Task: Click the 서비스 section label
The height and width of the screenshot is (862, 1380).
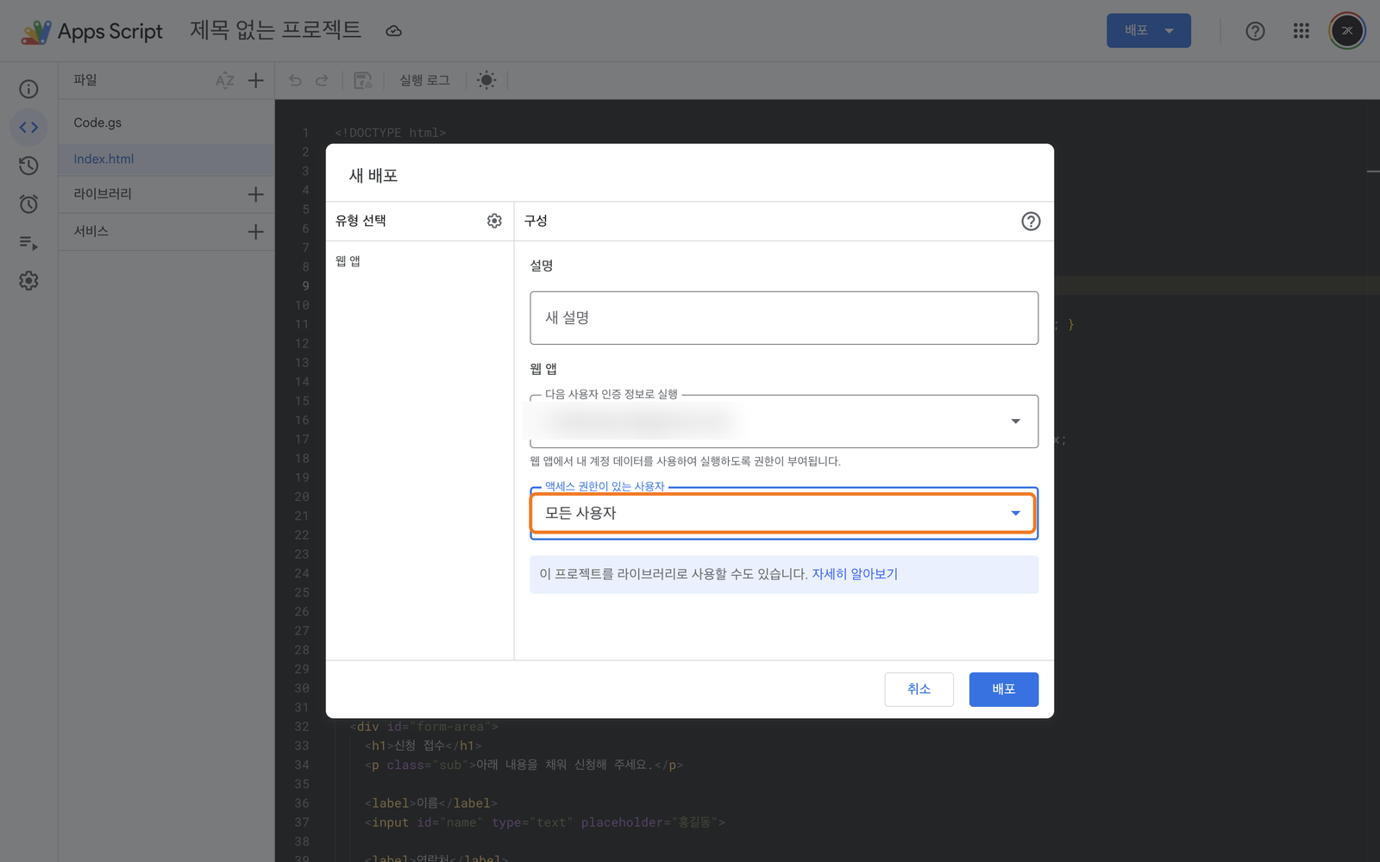Action: (91, 231)
